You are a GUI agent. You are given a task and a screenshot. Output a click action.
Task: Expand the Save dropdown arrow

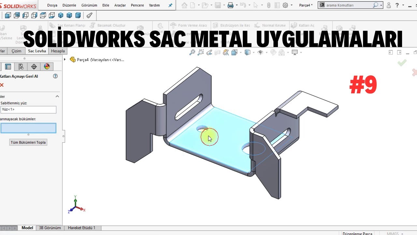(x=223, y=6)
